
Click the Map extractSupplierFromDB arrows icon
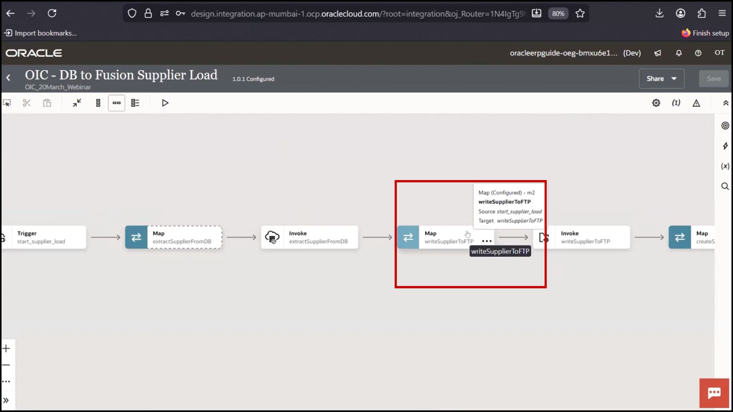136,237
